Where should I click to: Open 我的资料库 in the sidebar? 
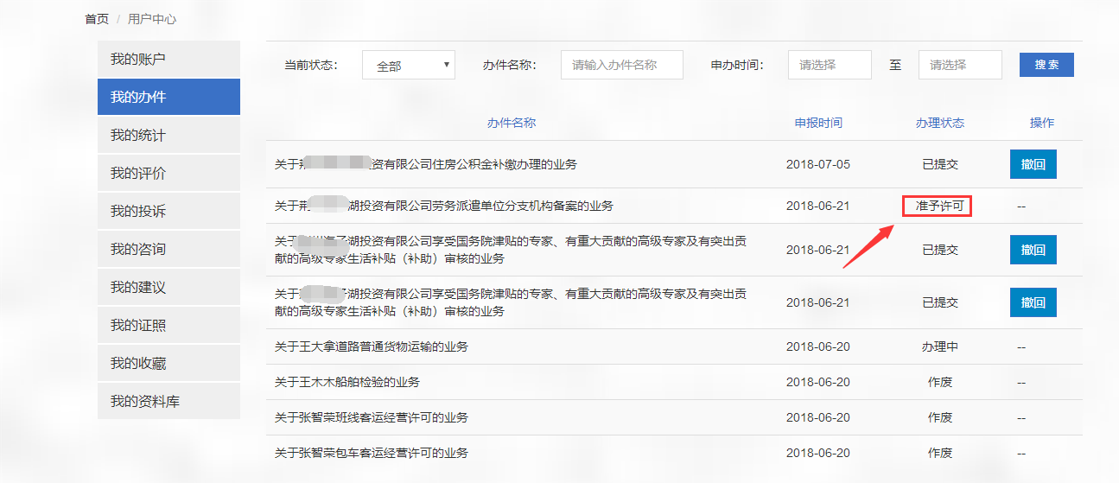coord(168,402)
